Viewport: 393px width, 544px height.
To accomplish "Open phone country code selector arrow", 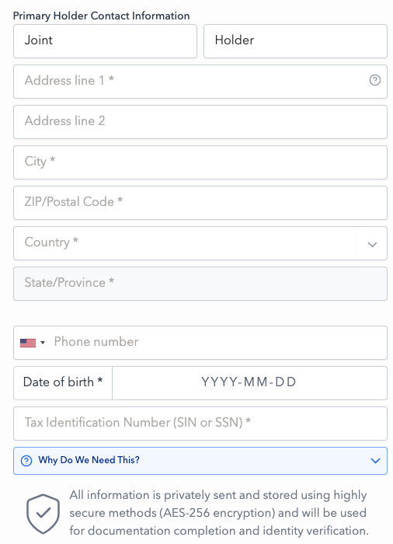I will pos(43,343).
